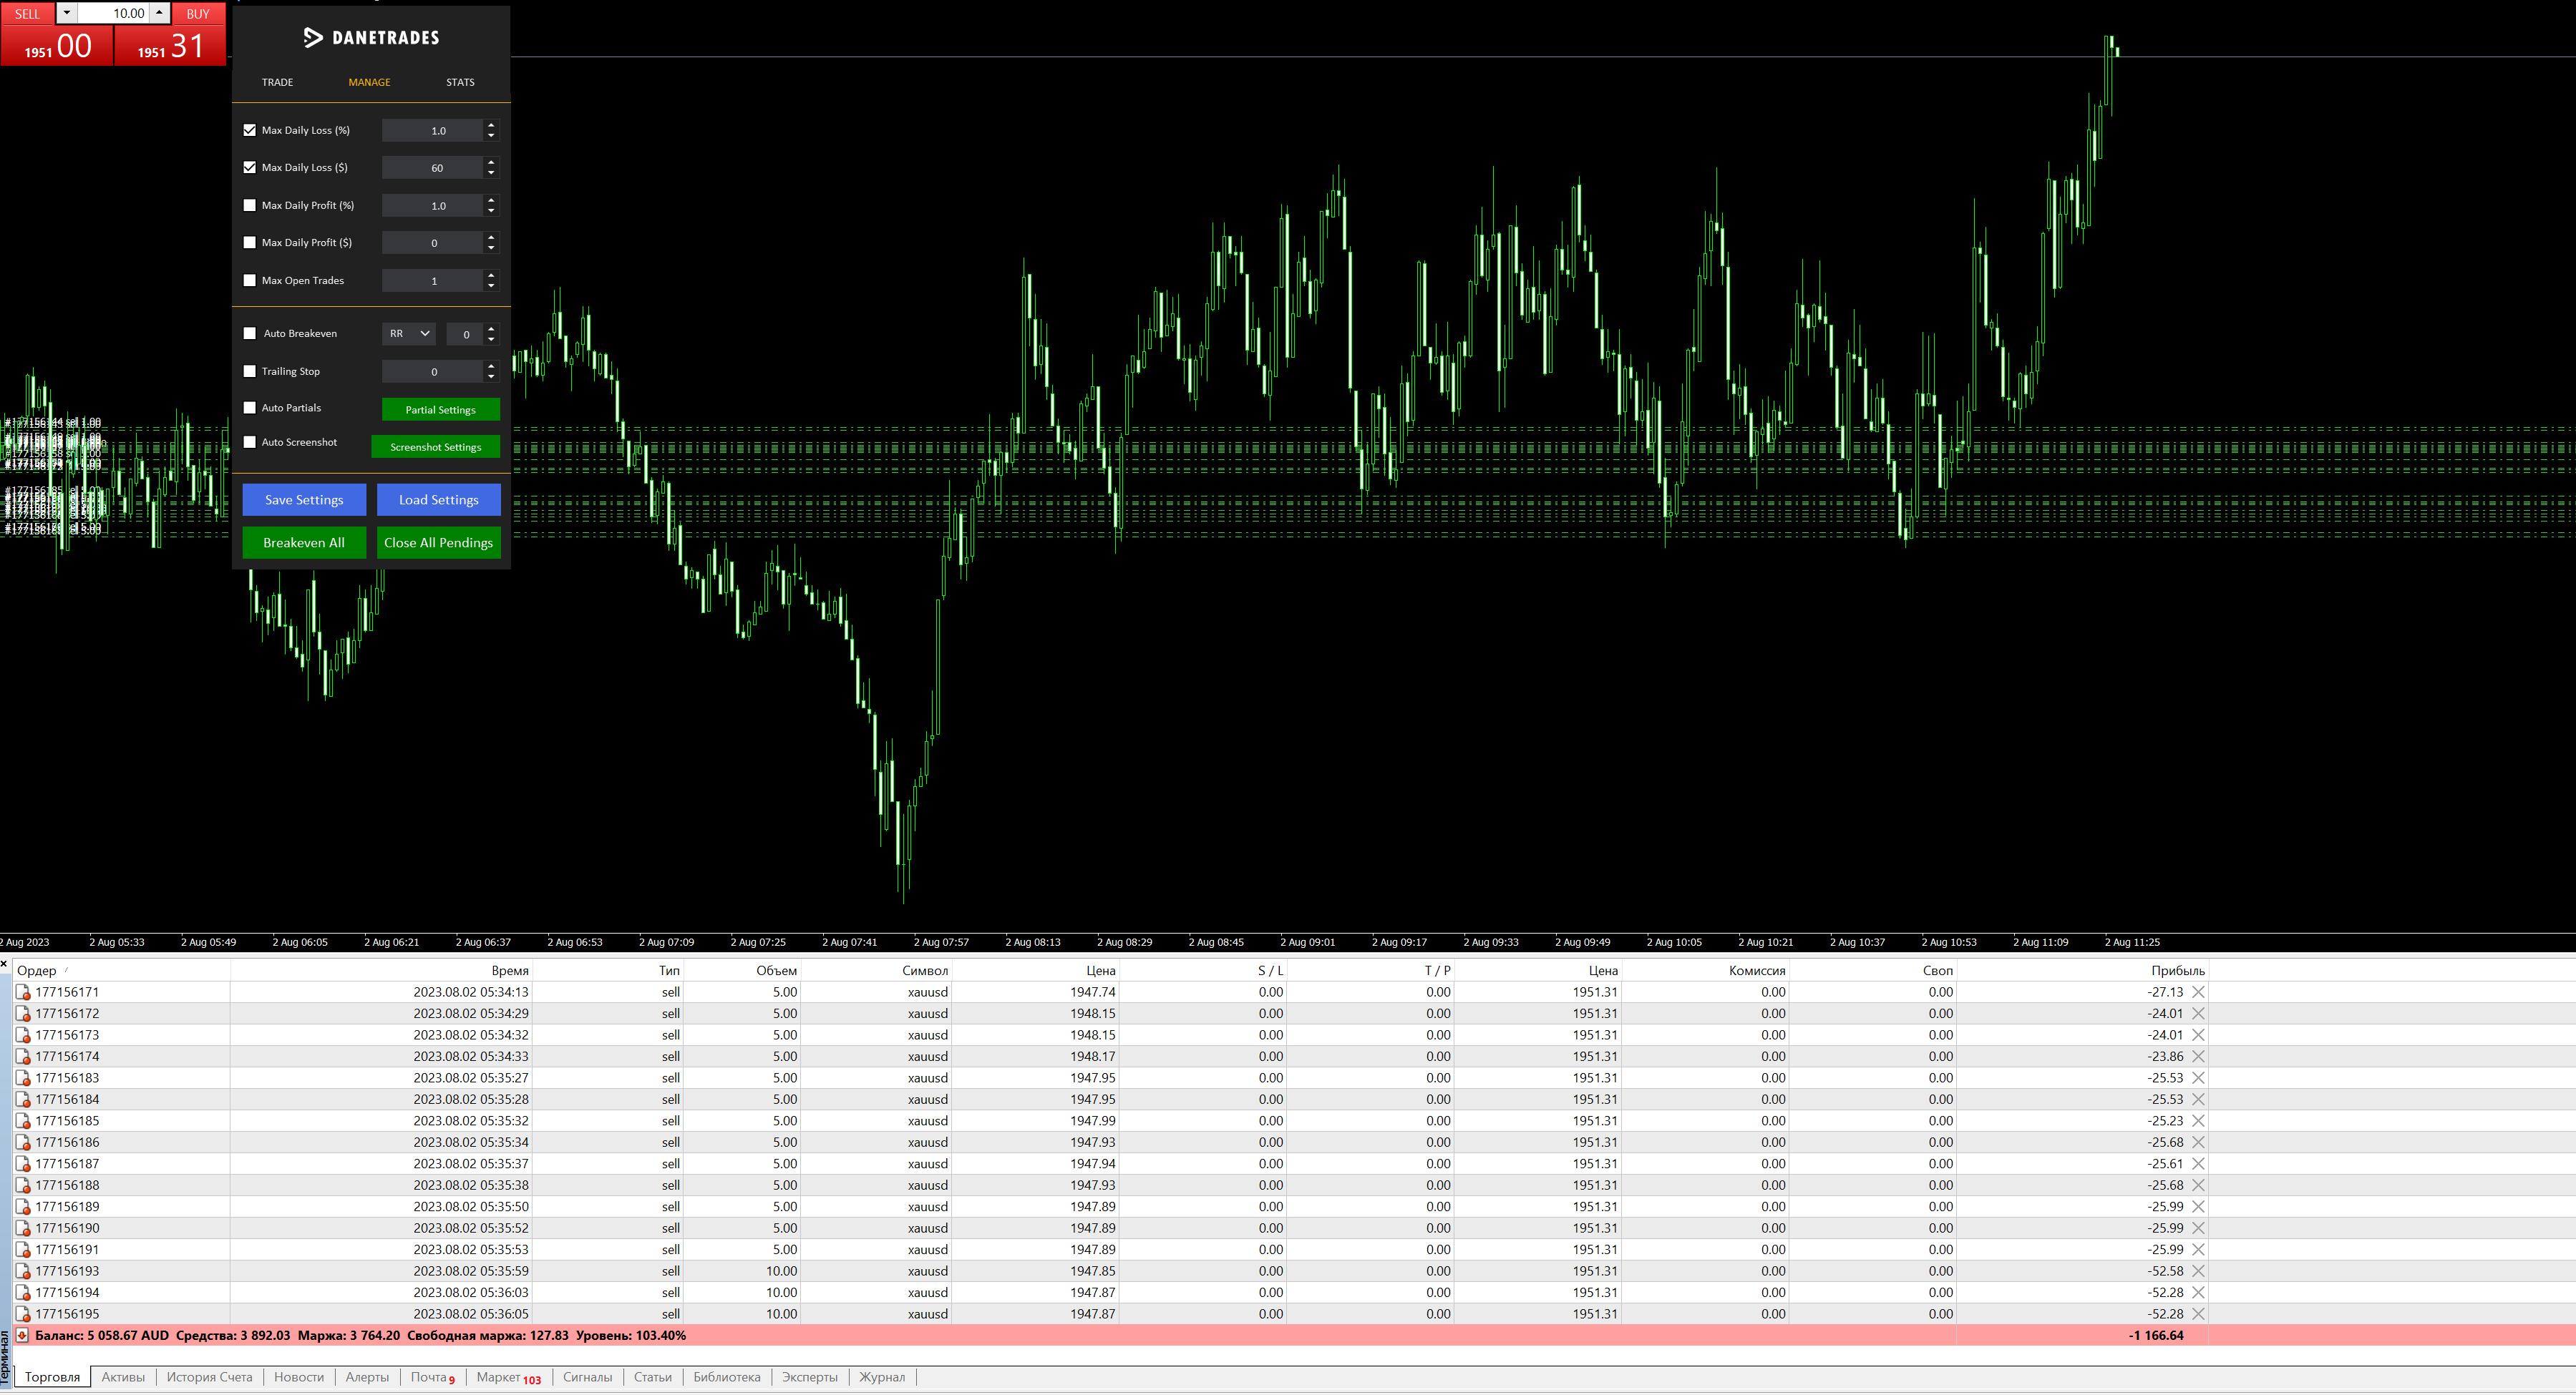Switch to the STATS tab

[x=460, y=82]
